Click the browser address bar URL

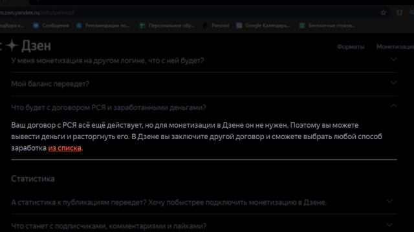pos(37,13)
